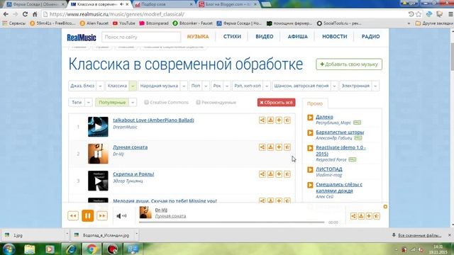
Task: Switch to the Промо tab
Action: 315,103
